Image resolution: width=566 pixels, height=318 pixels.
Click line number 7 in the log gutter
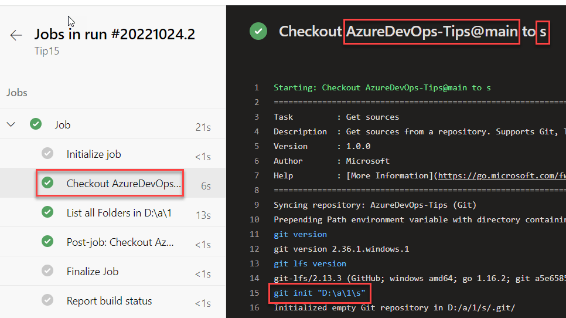click(x=257, y=175)
